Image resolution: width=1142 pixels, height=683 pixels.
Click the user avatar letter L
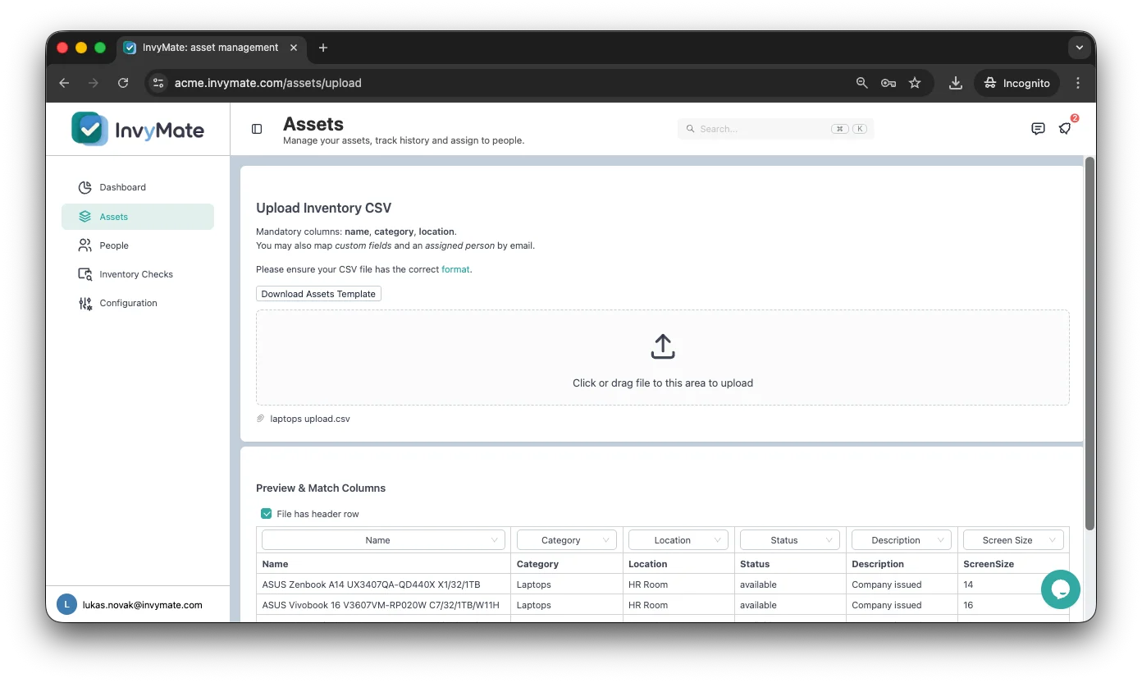pos(66,604)
